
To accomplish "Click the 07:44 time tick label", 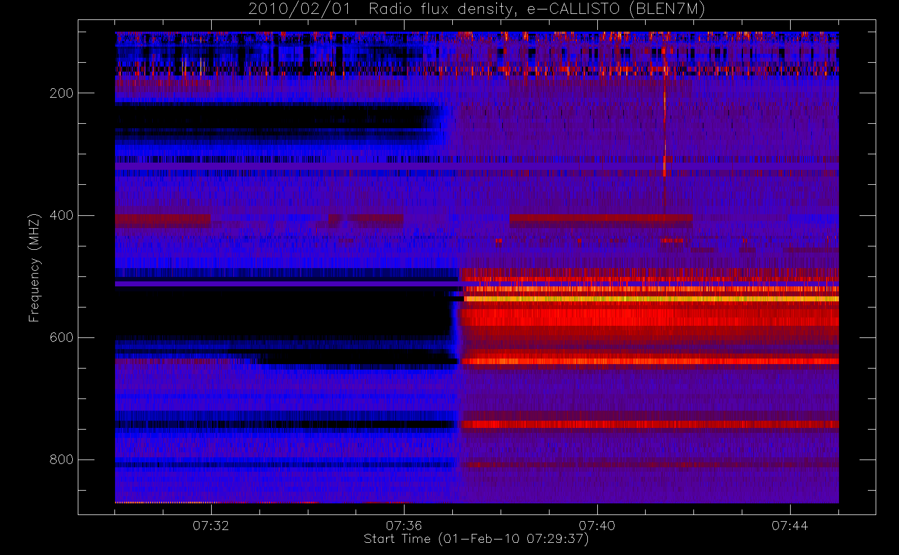I will [790, 526].
